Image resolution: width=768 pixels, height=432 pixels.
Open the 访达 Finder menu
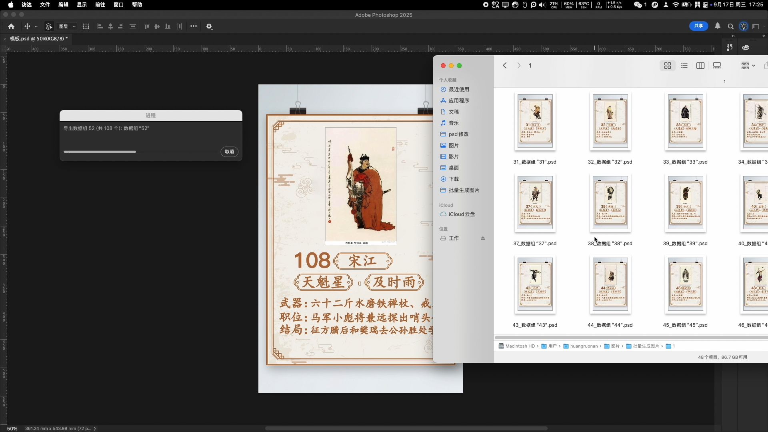tap(26, 5)
